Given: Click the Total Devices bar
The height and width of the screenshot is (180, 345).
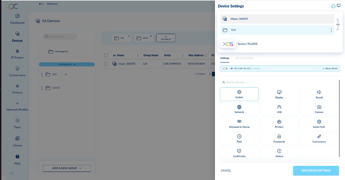Looking at the screenshot, I should 67,64.
